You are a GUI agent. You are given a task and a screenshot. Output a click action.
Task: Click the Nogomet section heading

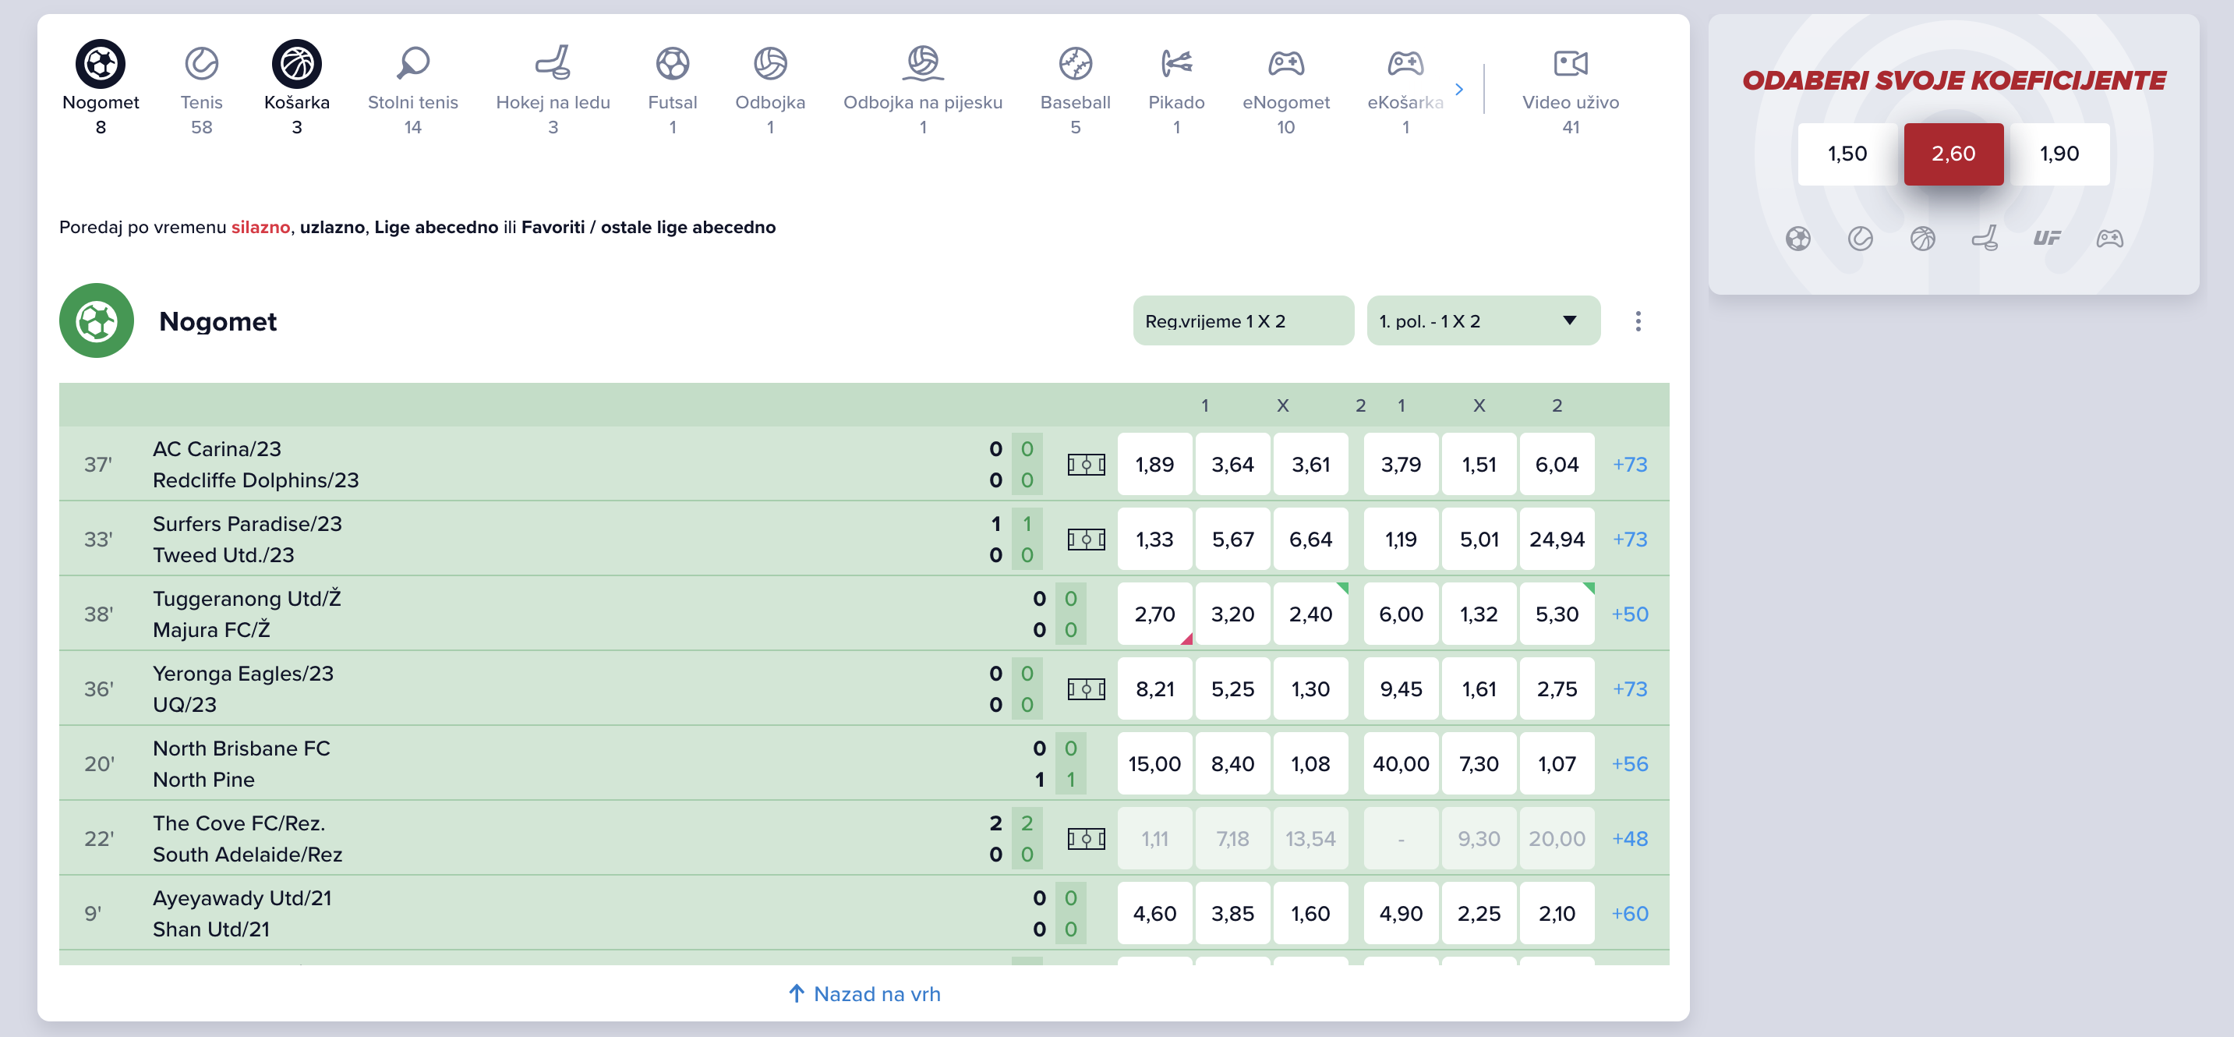pyautogui.click(x=217, y=322)
